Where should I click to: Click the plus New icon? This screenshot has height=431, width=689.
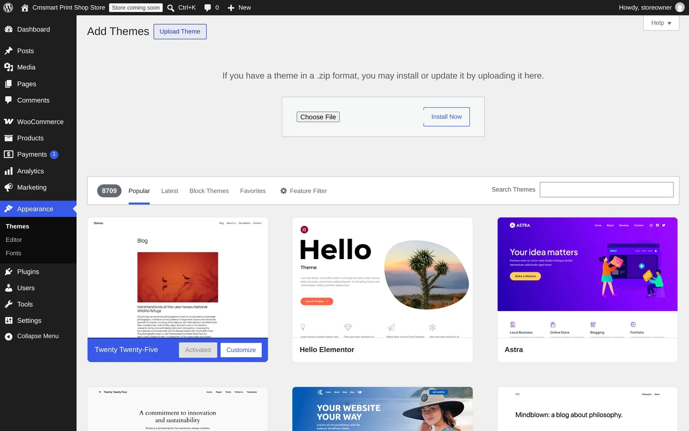point(231,8)
